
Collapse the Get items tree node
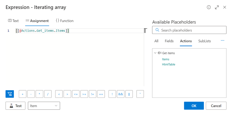point(155,53)
